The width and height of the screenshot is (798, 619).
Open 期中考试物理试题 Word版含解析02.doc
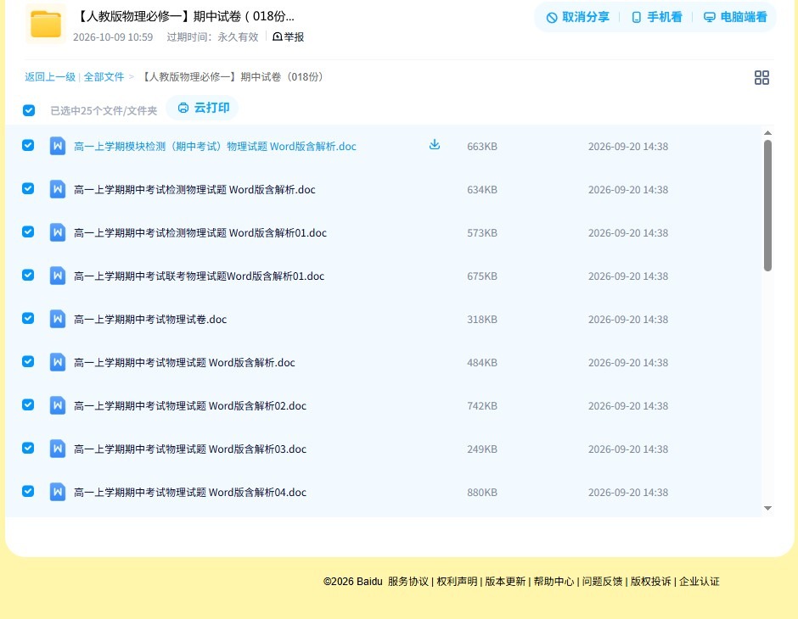[190, 405]
